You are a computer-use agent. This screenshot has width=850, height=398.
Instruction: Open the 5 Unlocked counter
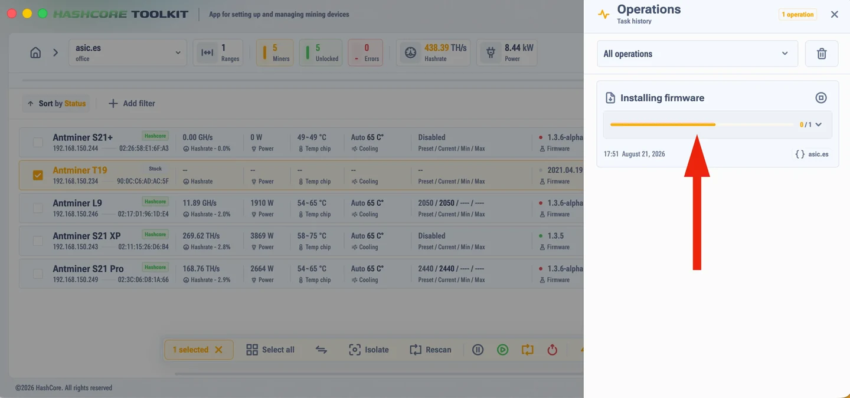point(321,52)
